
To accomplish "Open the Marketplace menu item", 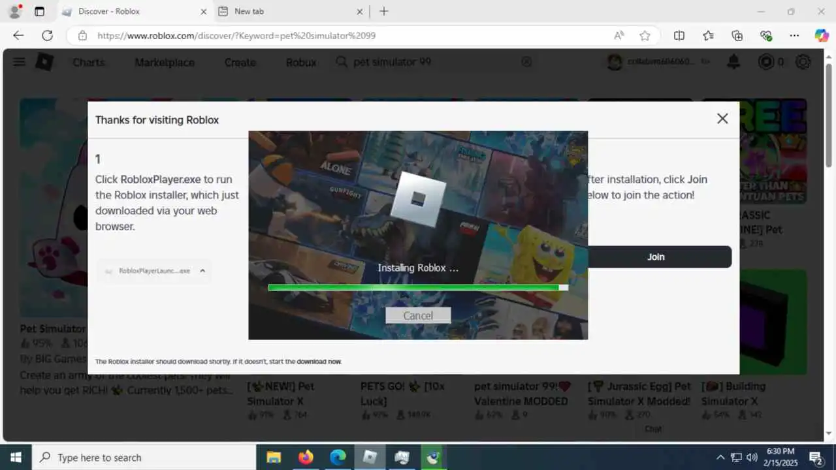I will tap(165, 62).
